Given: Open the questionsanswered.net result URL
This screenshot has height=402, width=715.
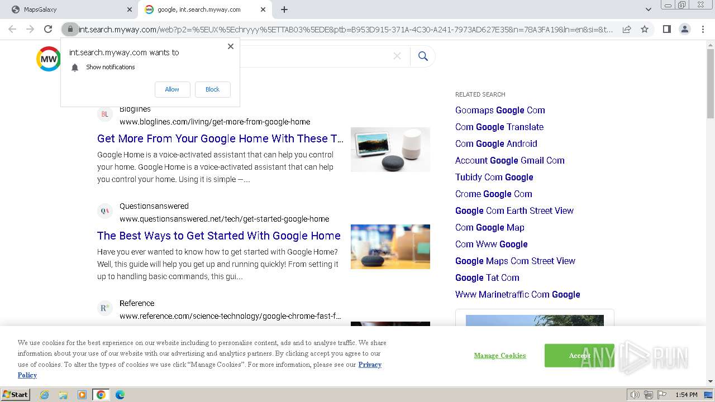Looking at the screenshot, I should click(224, 219).
